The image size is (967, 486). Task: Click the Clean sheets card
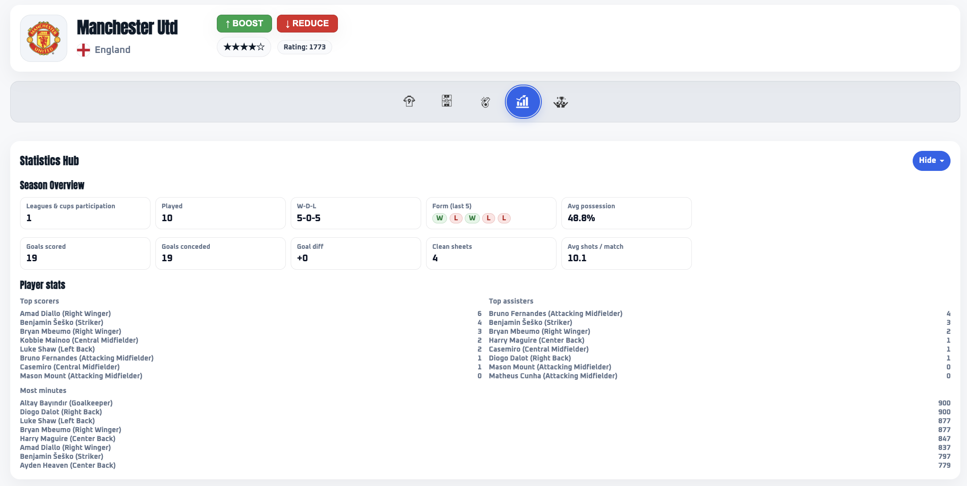pos(491,253)
